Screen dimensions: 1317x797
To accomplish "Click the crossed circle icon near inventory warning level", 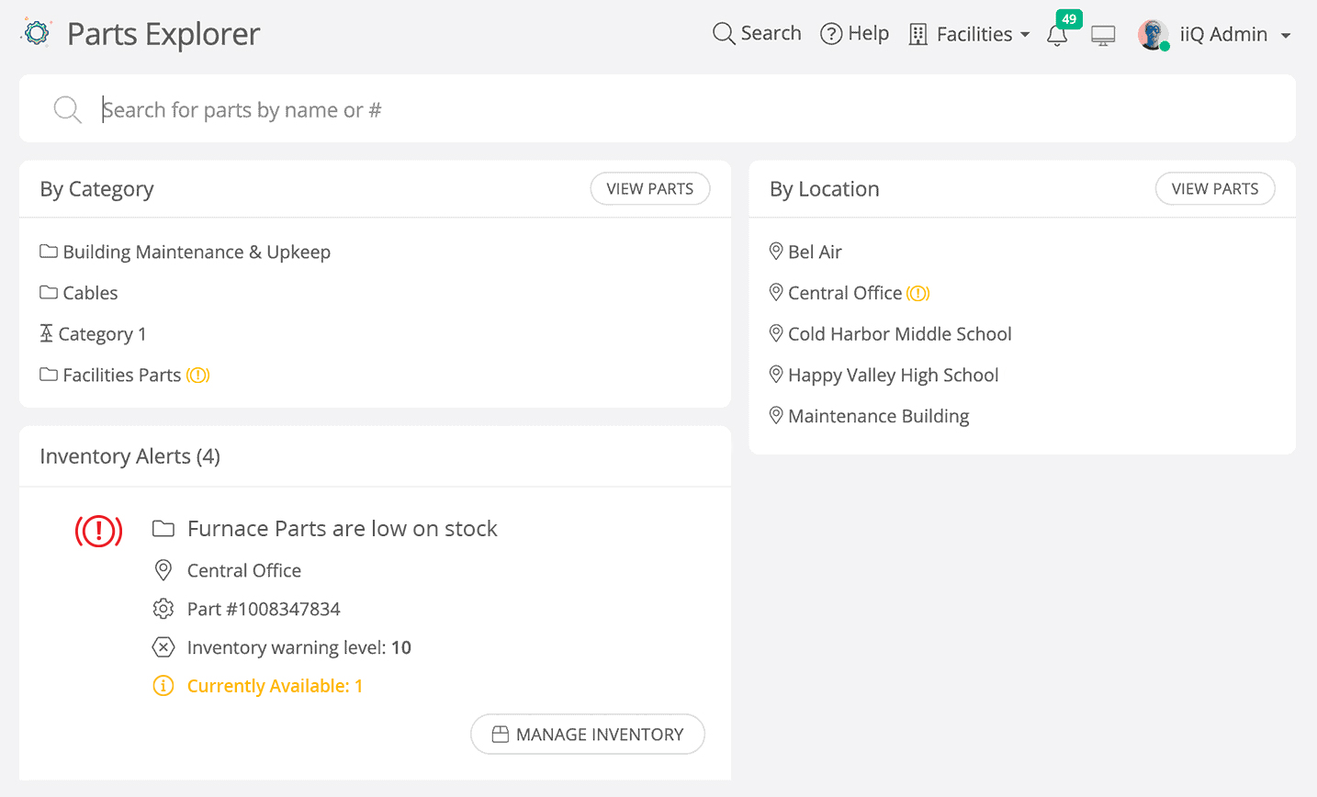I will click(x=163, y=646).
